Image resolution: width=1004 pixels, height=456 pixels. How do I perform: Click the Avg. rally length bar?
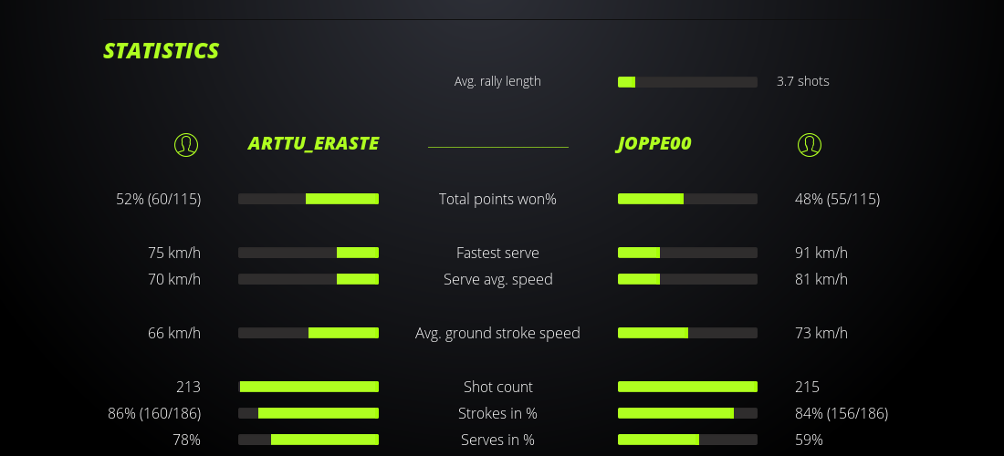click(687, 82)
